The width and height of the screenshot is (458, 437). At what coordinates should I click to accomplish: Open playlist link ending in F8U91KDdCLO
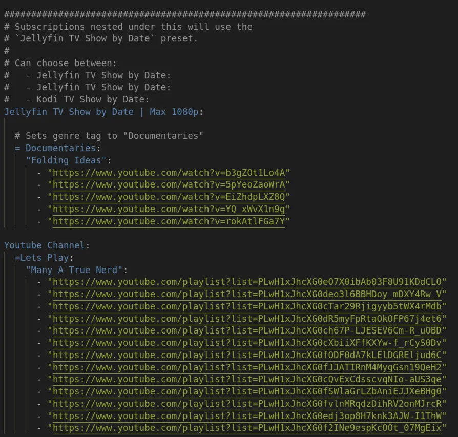point(247,282)
